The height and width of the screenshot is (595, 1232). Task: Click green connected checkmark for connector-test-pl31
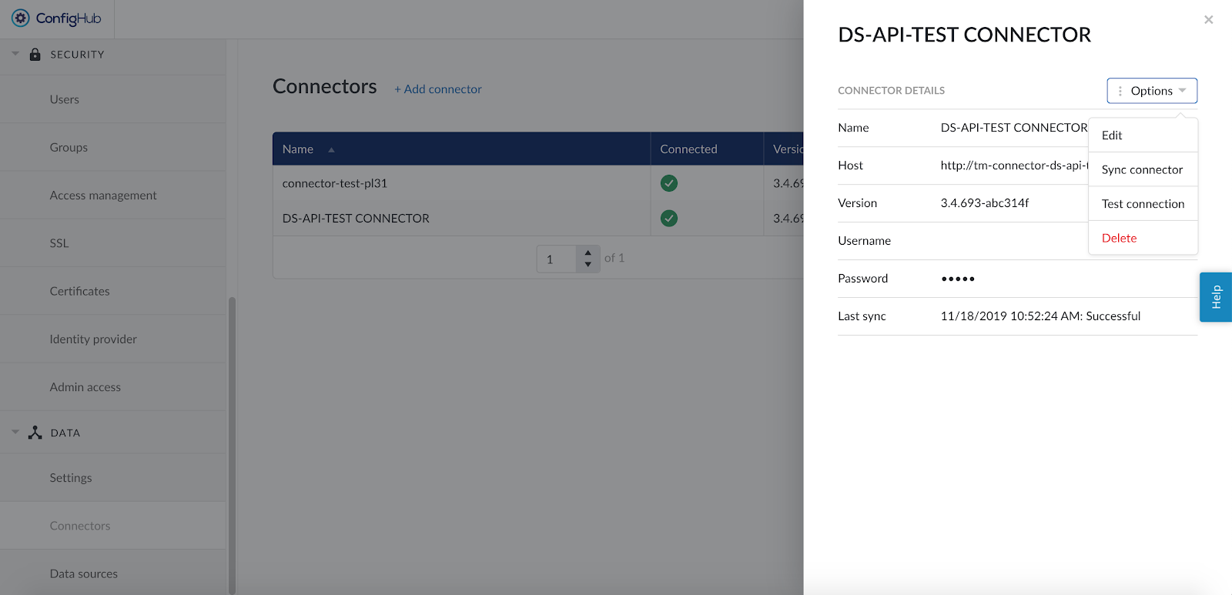(x=669, y=183)
